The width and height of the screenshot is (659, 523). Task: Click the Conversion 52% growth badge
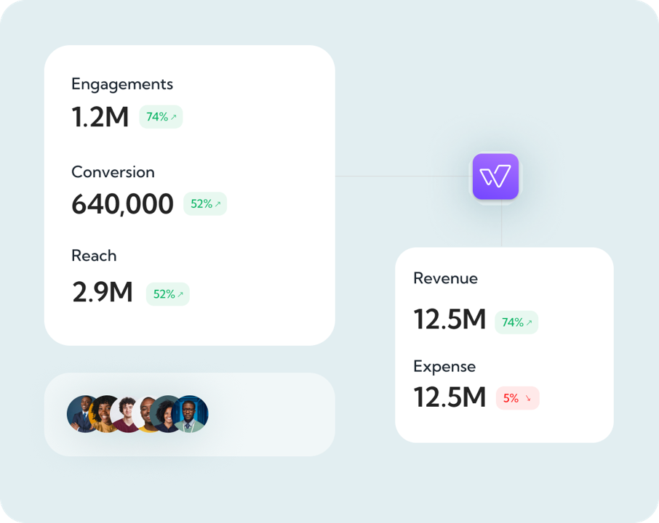(x=205, y=204)
